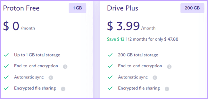Click checkmark beside Up to 1 GB total storage
The height and width of the screenshot is (99, 208).
(6, 55)
